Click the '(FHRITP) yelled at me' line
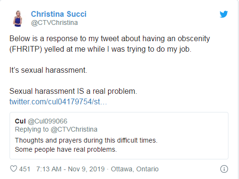The height and width of the screenshot is (179, 239). click(x=100, y=49)
